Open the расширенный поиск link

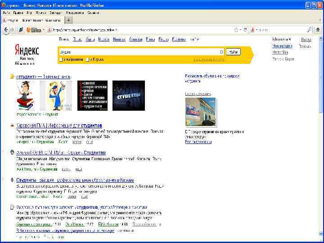click(x=209, y=59)
